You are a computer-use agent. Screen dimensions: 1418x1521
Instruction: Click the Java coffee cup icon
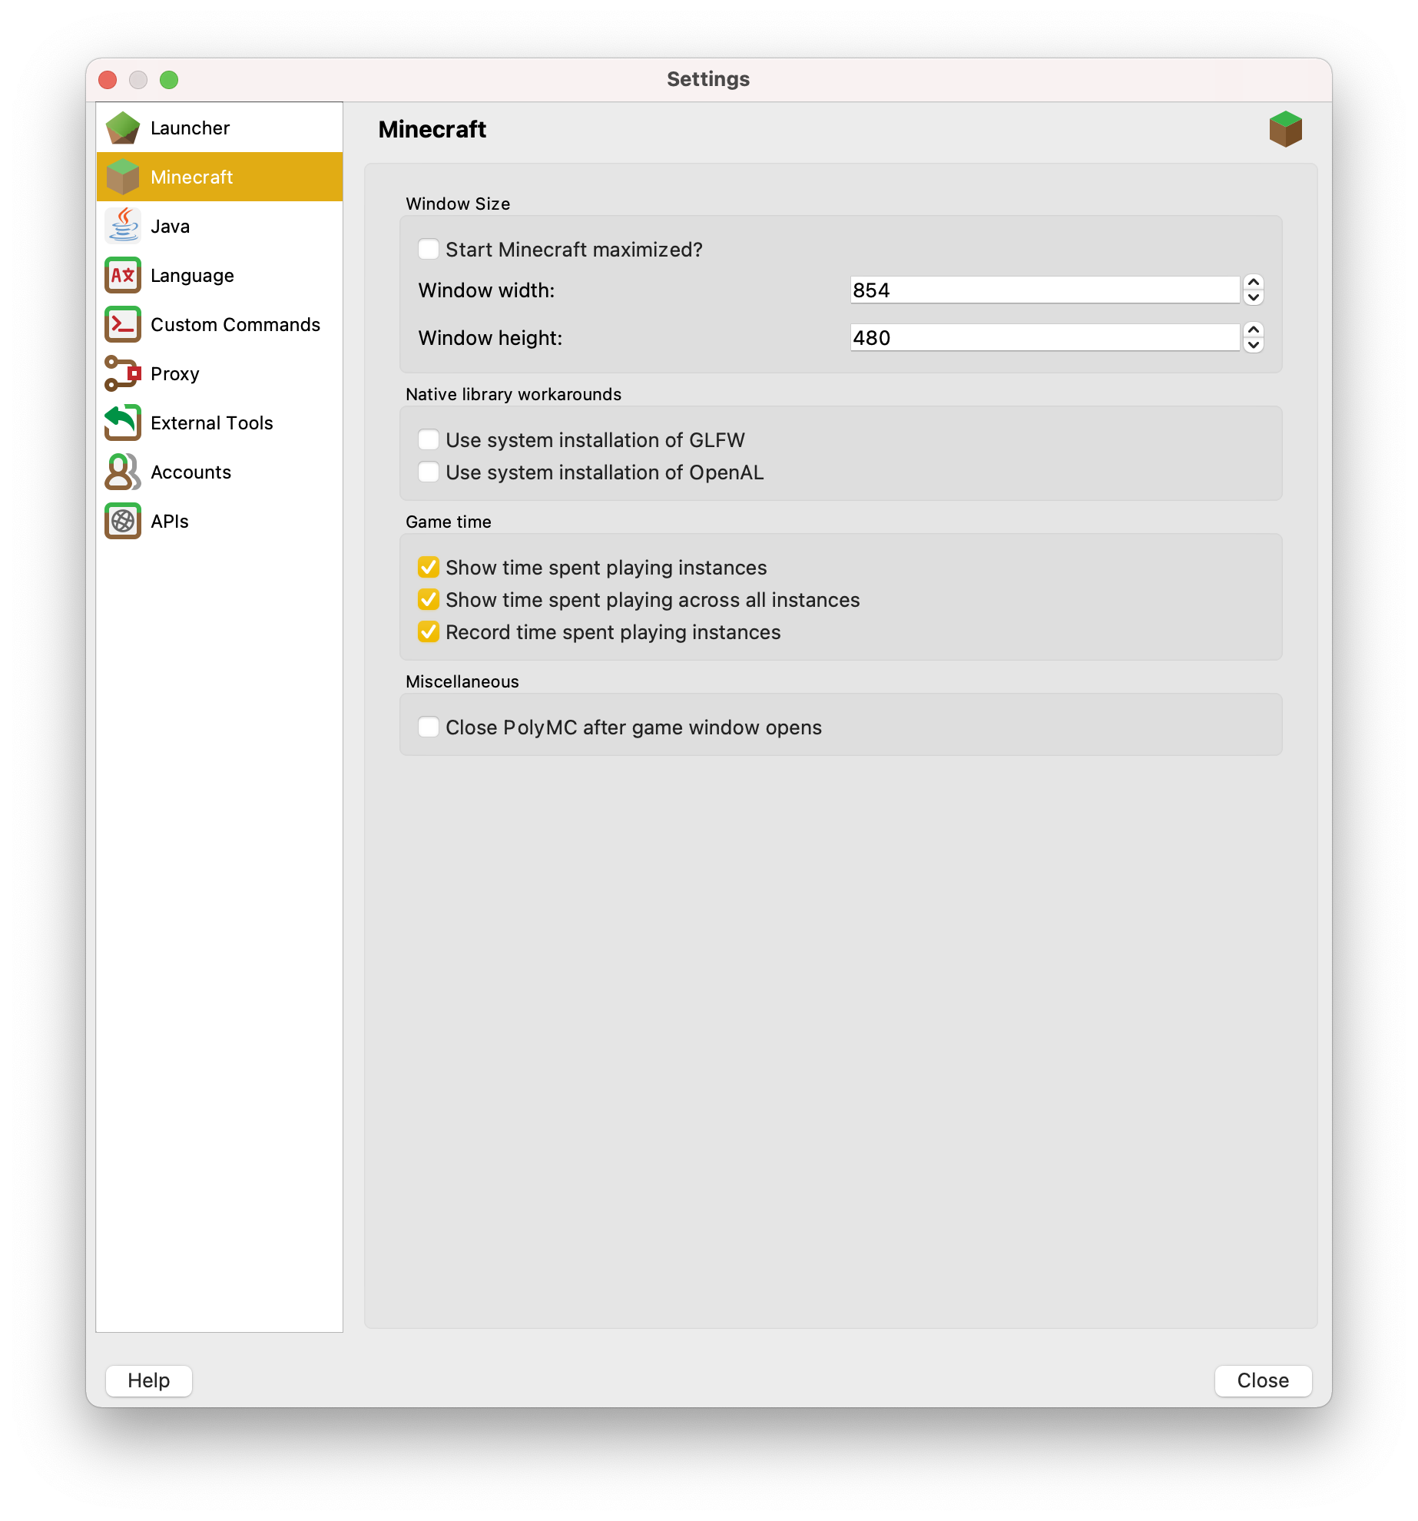[124, 226]
